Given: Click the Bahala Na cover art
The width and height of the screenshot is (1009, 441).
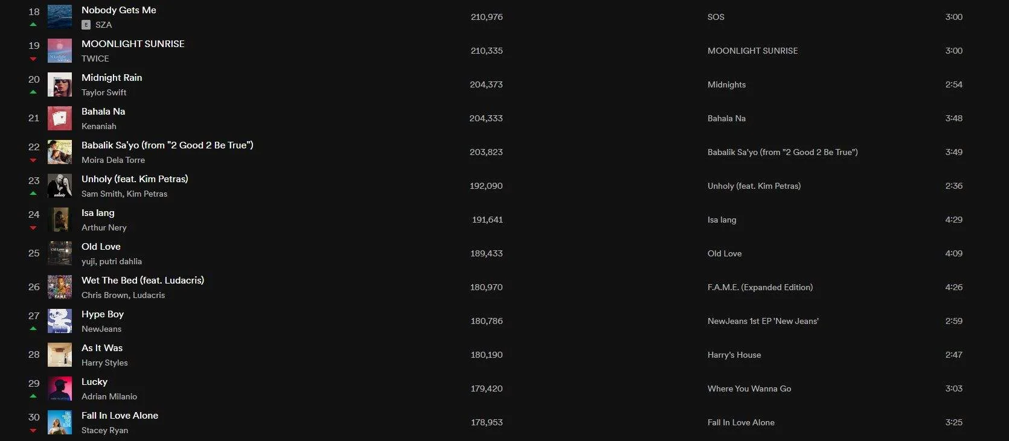Looking at the screenshot, I should coord(60,118).
